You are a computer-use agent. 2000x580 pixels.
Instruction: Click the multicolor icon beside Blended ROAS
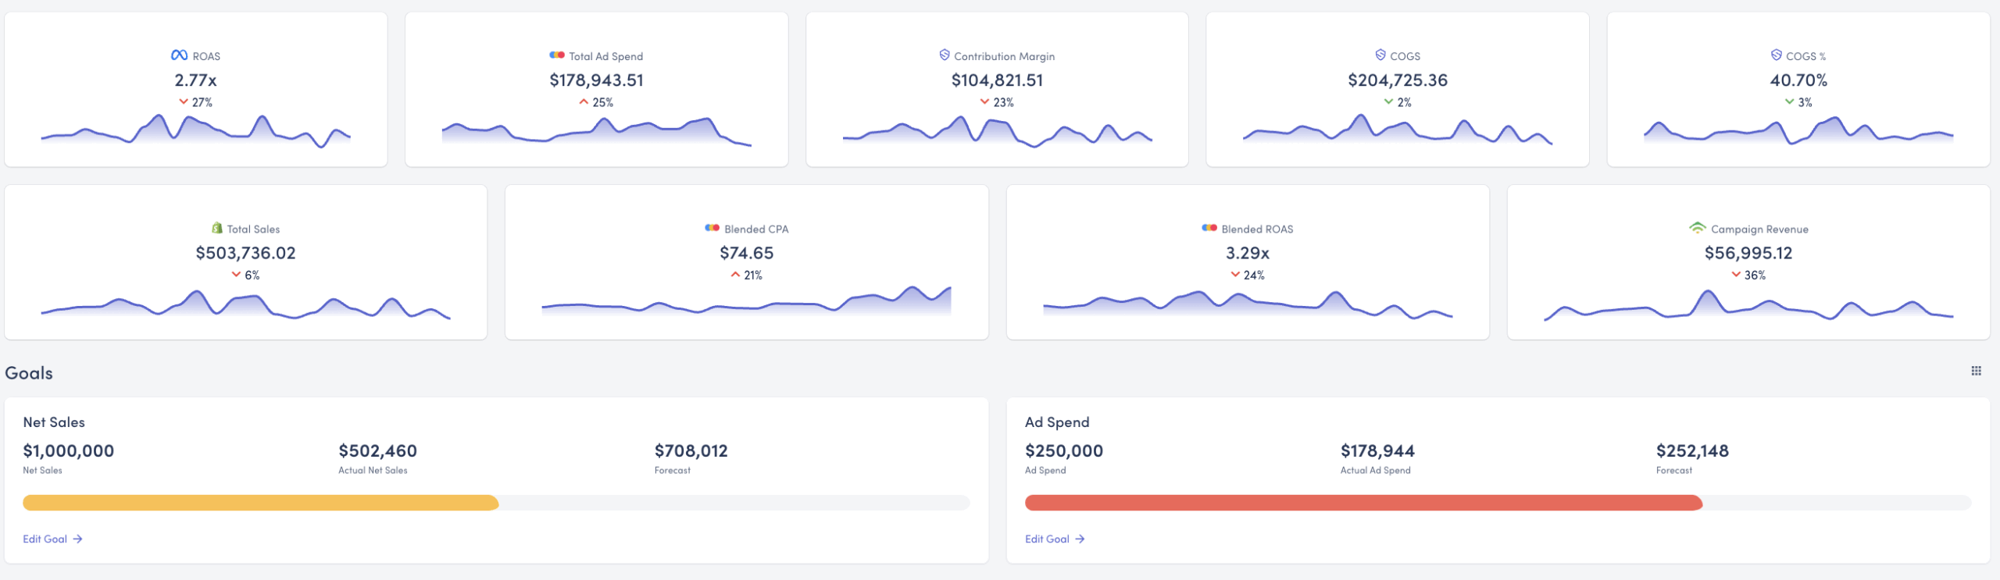(x=1209, y=228)
